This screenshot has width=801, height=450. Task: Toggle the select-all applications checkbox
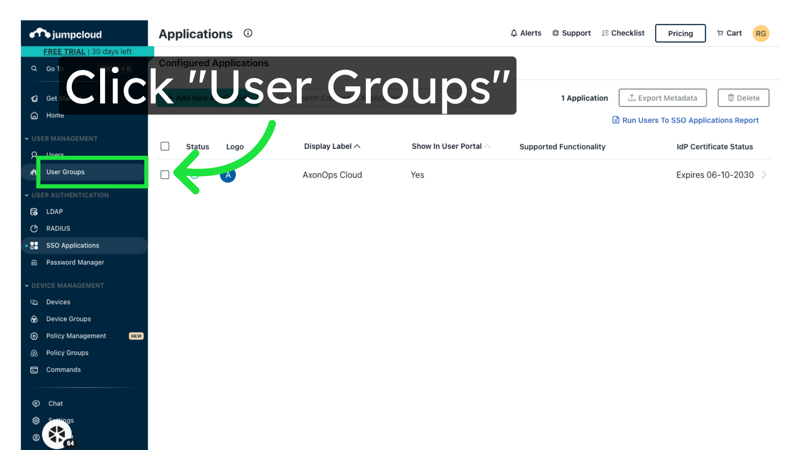pos(165,146)
